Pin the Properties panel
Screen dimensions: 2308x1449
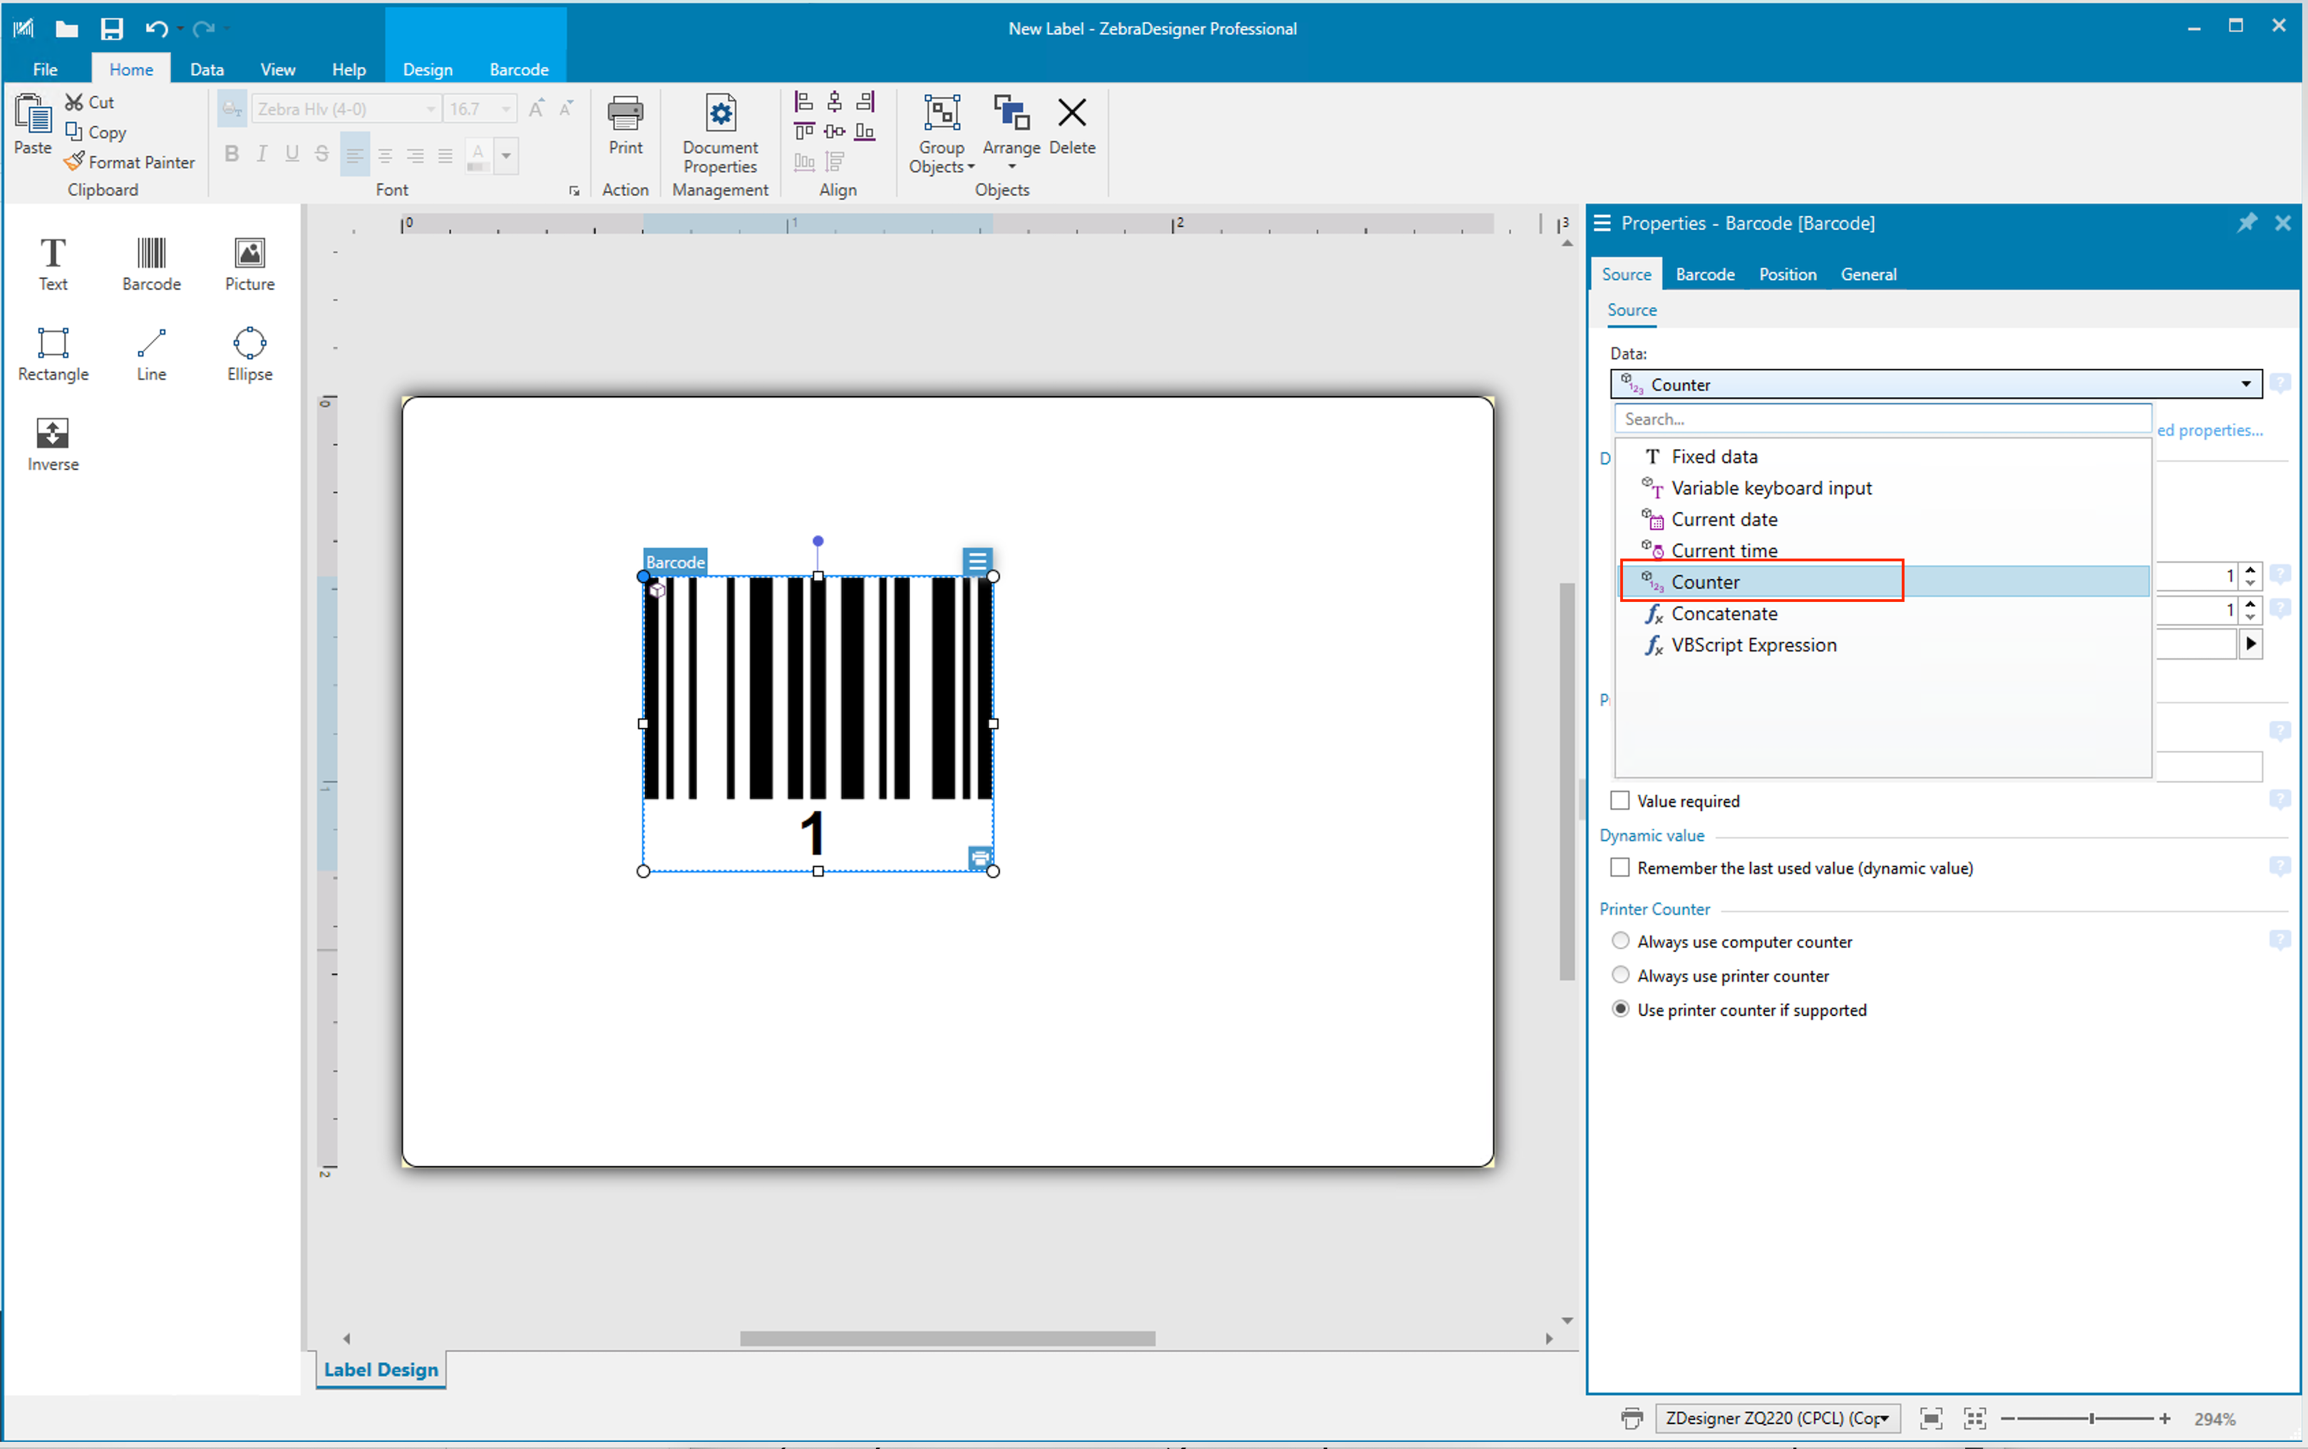pyautogui.click(x=2246, y=222)
